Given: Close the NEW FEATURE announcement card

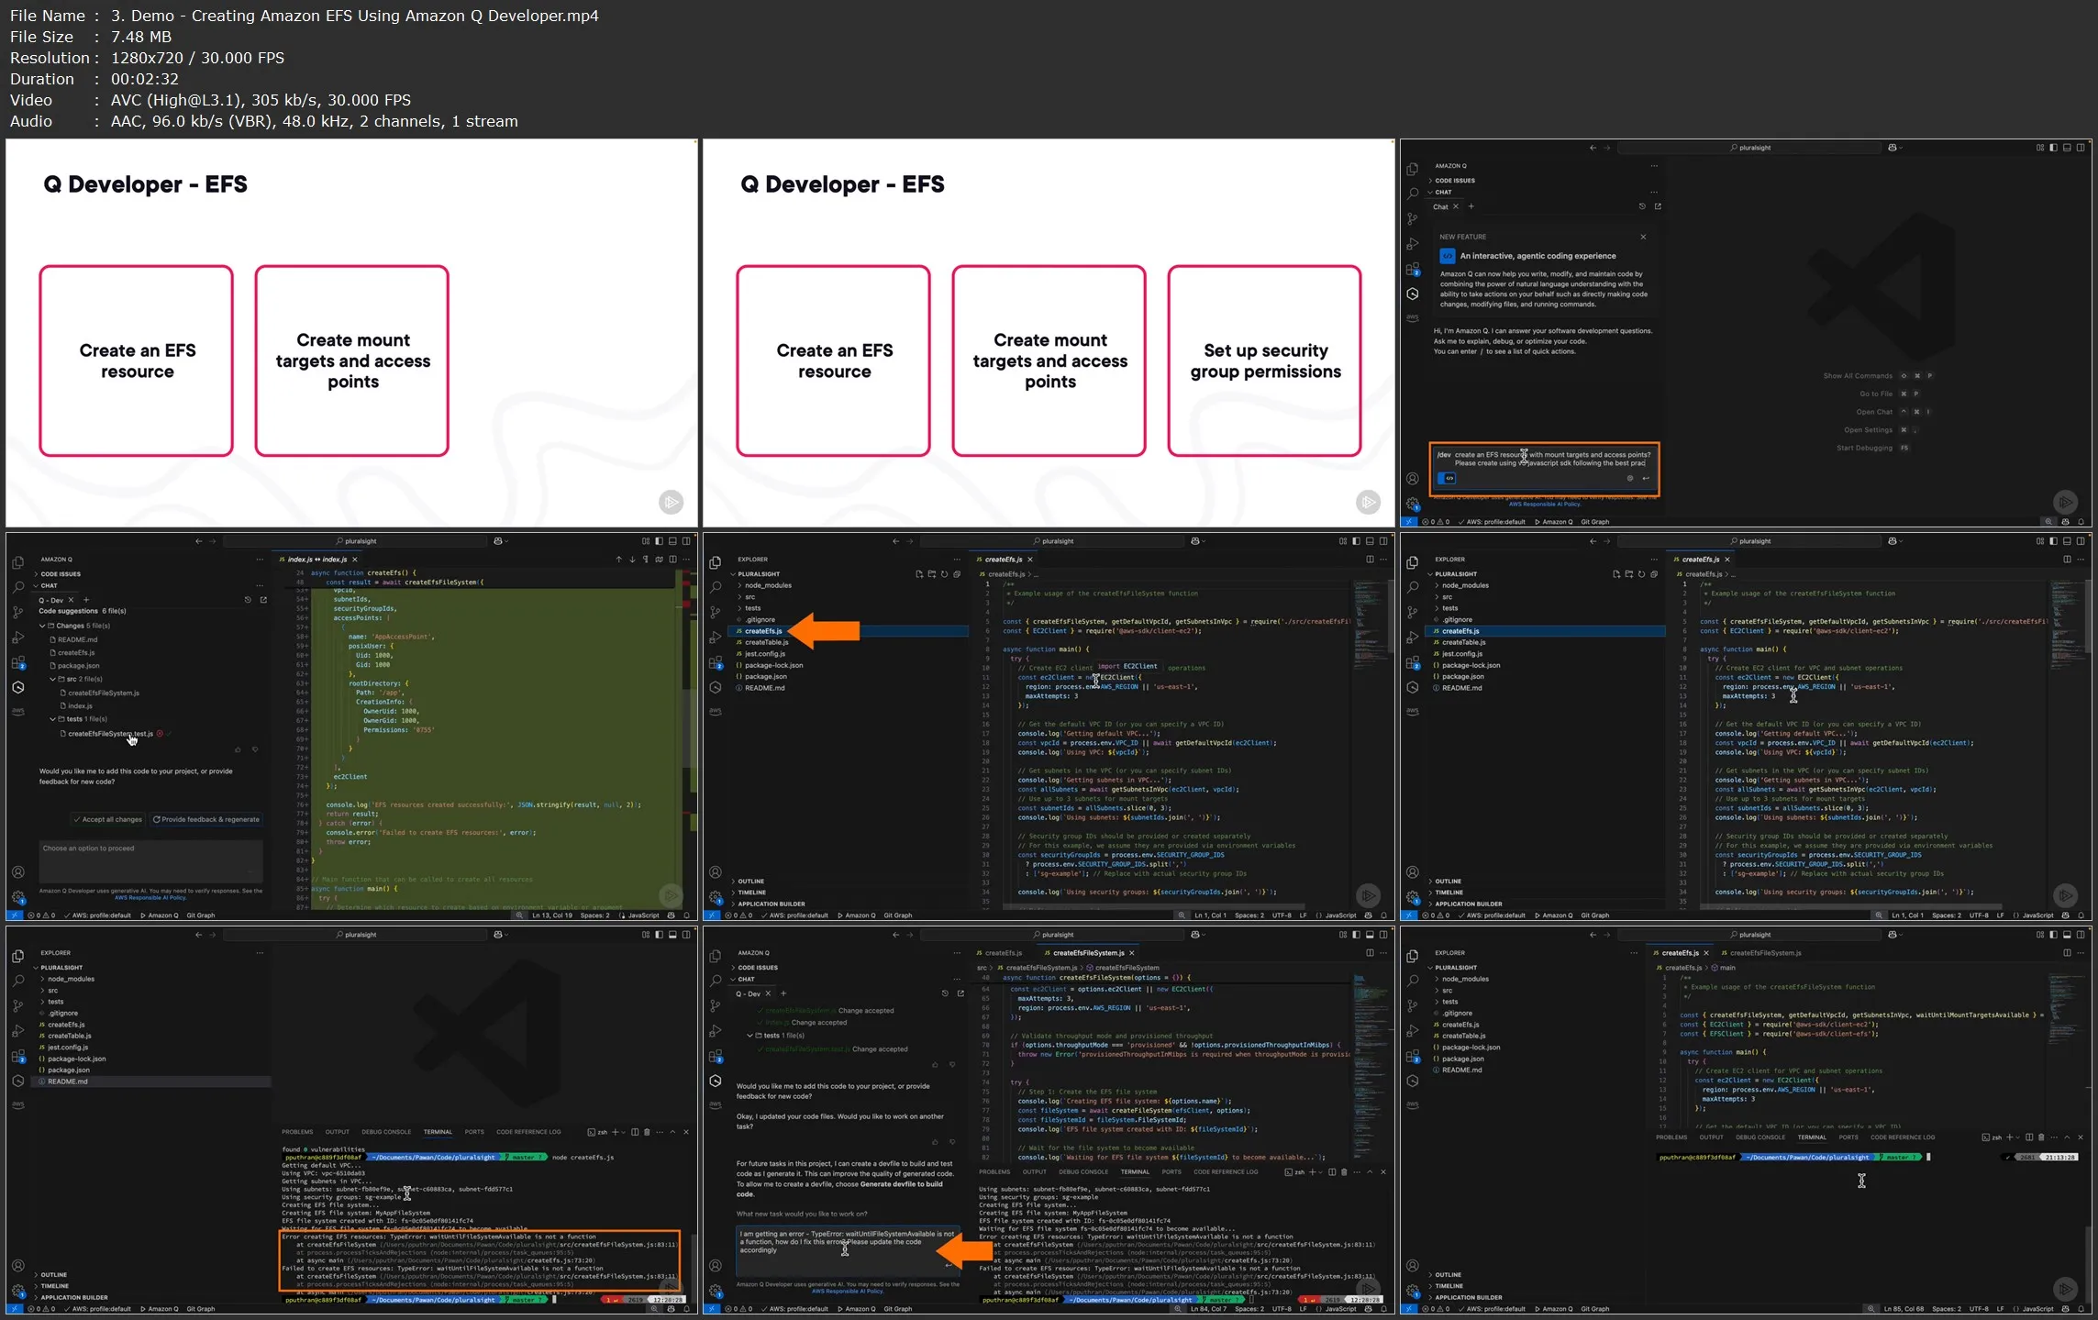Looking at the screenshot, I should tap(1643, 237).
